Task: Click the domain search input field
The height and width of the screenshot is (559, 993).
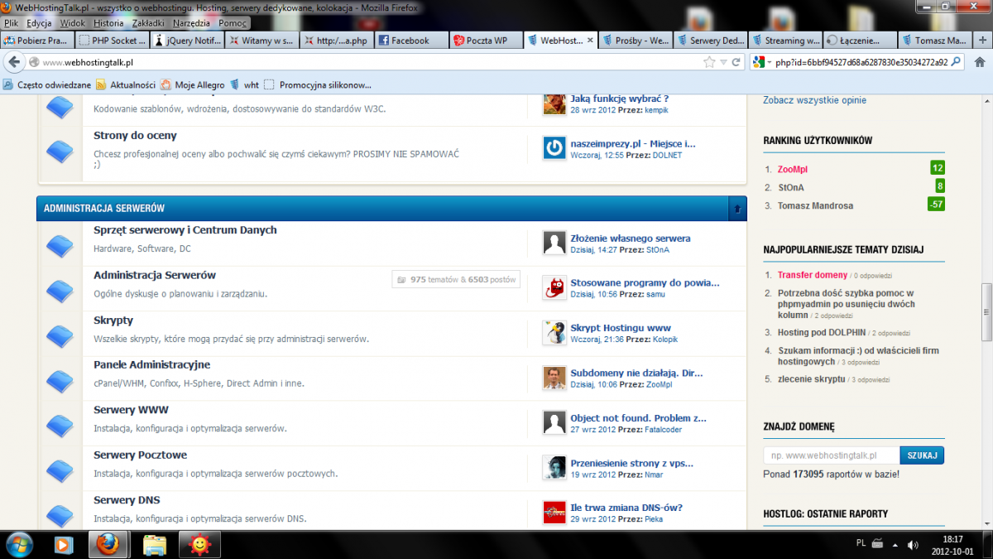Action: tap(832, 455)
